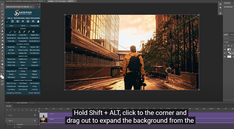
Task: Select the Brush tool in toolbar
Action: pos(2,27)
